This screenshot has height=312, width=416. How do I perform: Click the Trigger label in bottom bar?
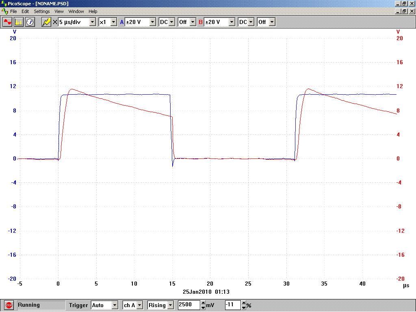78,305
